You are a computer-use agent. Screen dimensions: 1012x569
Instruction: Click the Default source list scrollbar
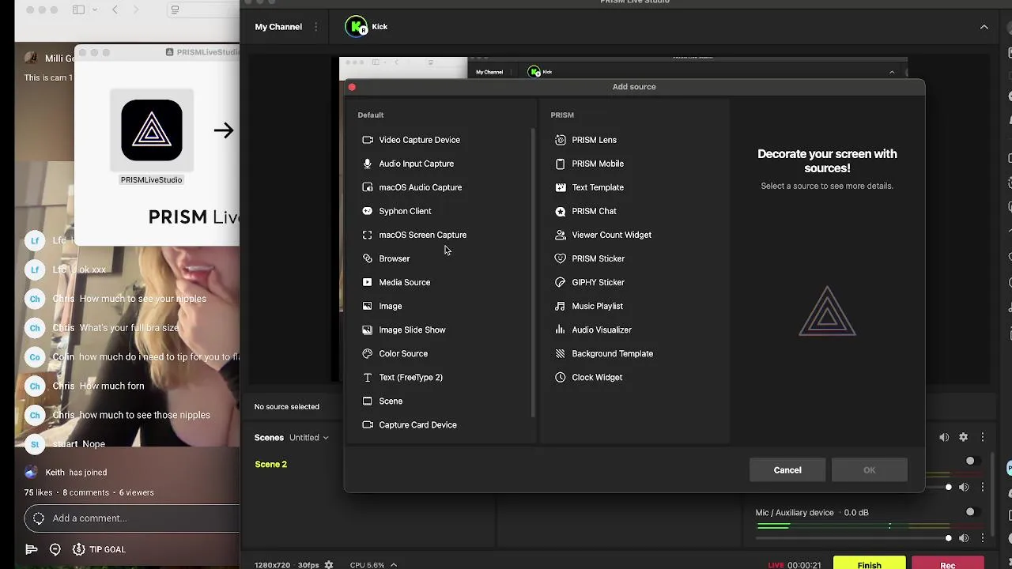(x=534, y=273)
